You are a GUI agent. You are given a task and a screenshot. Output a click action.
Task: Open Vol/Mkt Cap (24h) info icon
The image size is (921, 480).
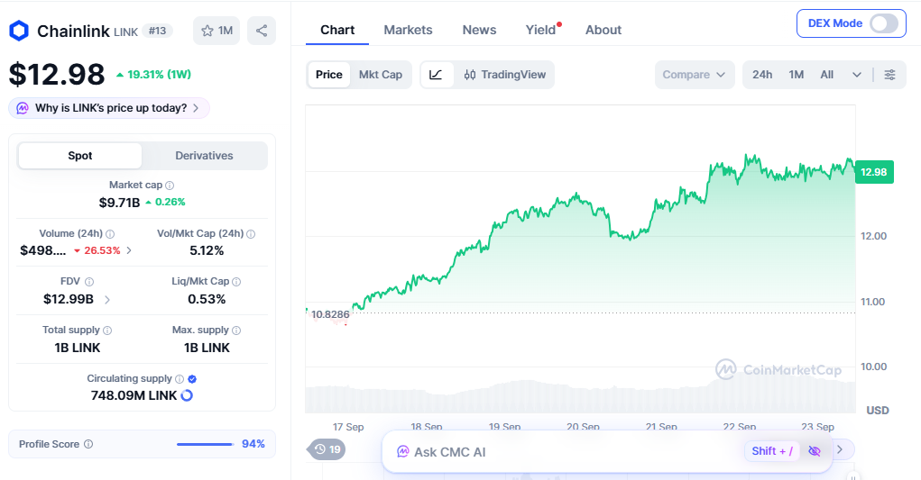pyautogui.click(x=251, y=234)
